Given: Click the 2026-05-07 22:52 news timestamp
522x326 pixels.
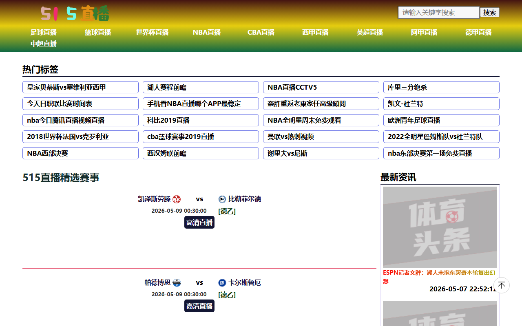Looking at the screenshot, I should click(x=463, y=289).
